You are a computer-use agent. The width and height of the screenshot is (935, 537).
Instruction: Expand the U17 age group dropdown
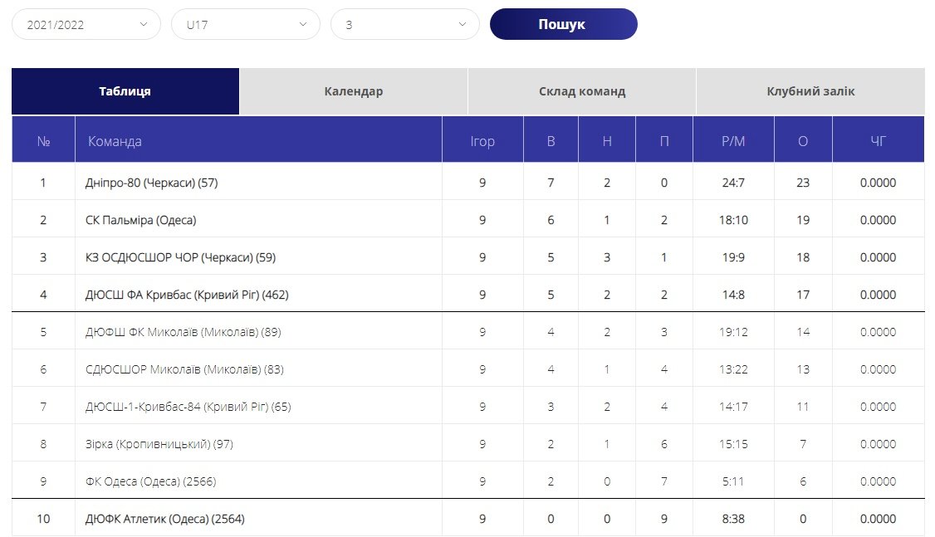246,25
